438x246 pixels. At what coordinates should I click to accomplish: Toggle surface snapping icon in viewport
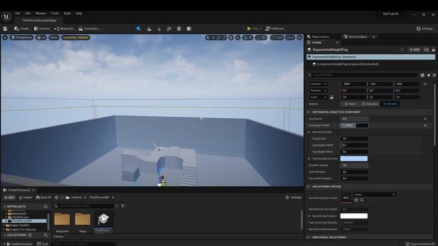point(238,38)
